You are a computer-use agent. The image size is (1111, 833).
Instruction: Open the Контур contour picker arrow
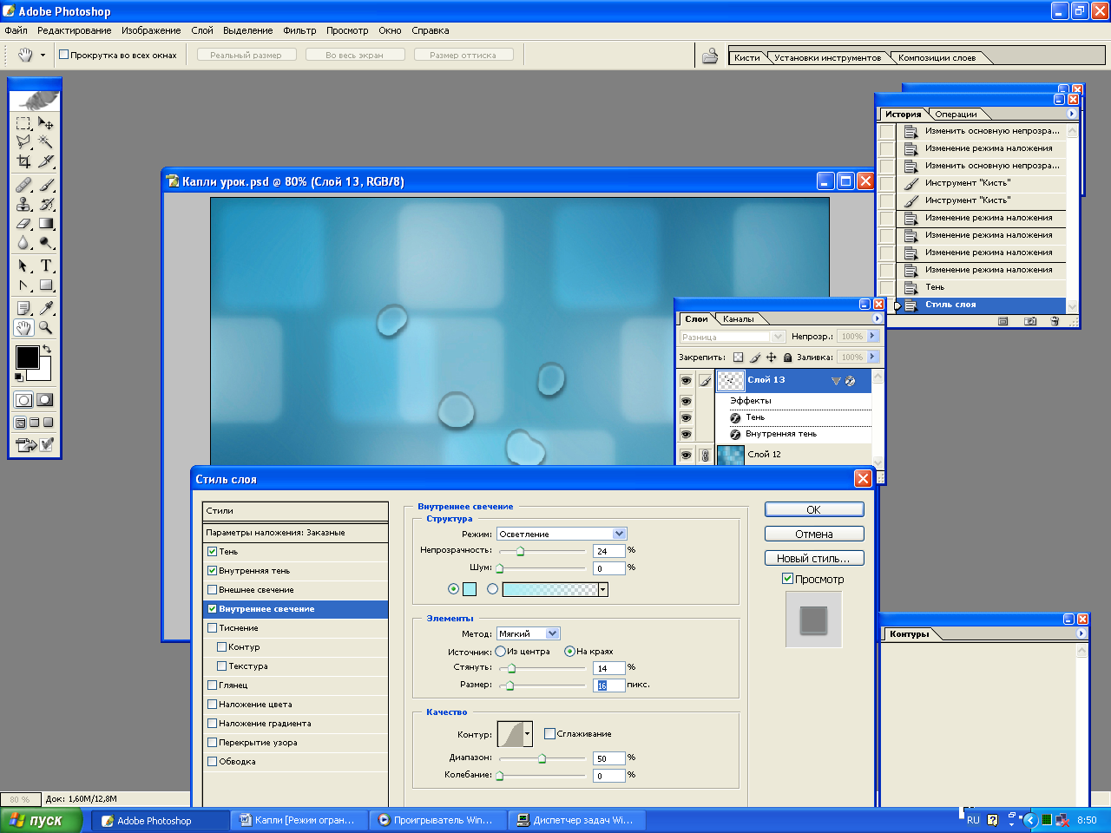pyautogui.click(x=527, y=734)
